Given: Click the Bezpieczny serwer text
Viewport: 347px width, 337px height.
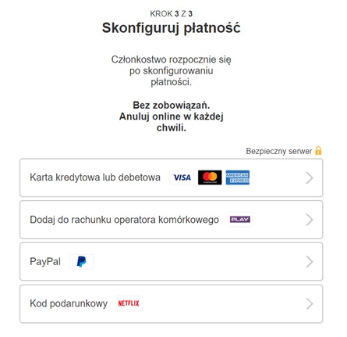Looking at the screenshot, I should pyautogui.click(x=279, y=151).
